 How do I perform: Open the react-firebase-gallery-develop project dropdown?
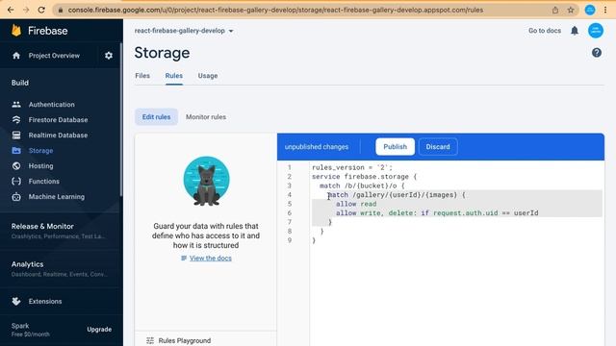click(x=184, y=31)
